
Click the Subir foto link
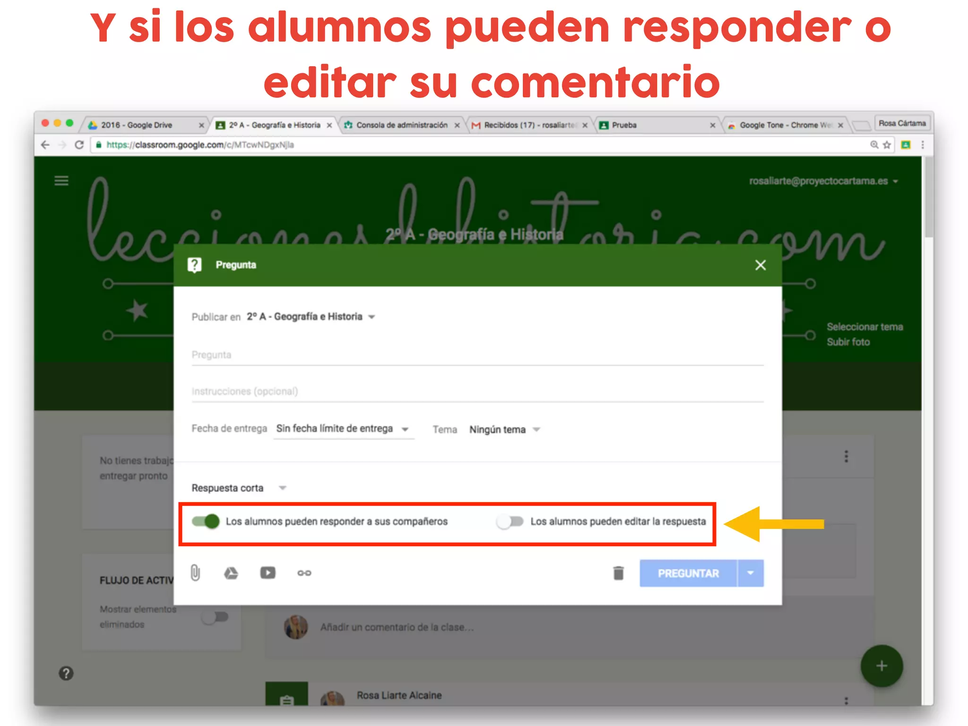click(848, 342)
